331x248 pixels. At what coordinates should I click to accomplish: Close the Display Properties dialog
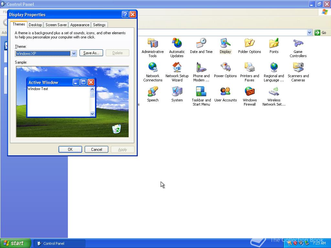pos(133,14)
